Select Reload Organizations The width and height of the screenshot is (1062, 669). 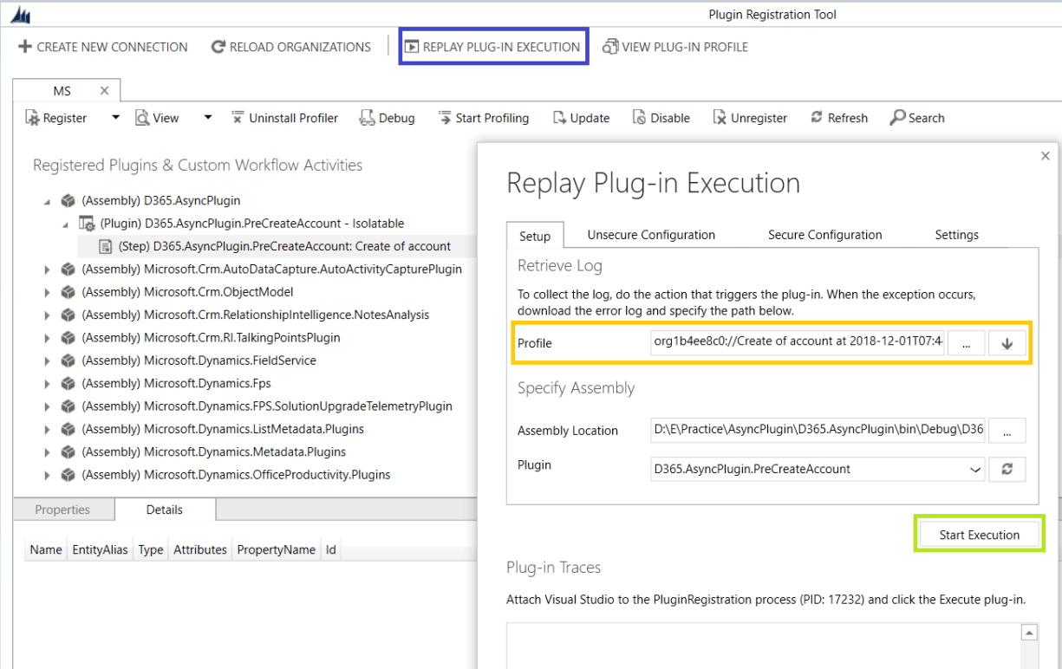tap(291, 47)
